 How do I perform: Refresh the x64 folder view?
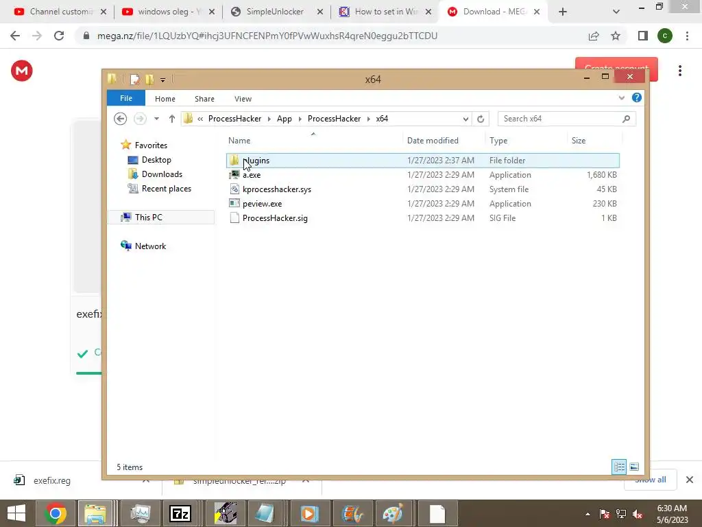(x=481, y=119)
